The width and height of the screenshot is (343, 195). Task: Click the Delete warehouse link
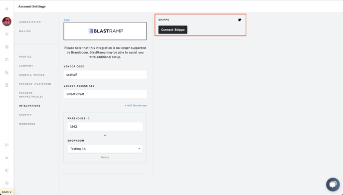coord(105,158)
